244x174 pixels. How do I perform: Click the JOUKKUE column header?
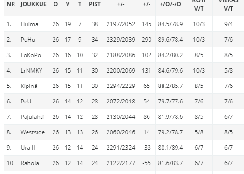coord(33,4)
